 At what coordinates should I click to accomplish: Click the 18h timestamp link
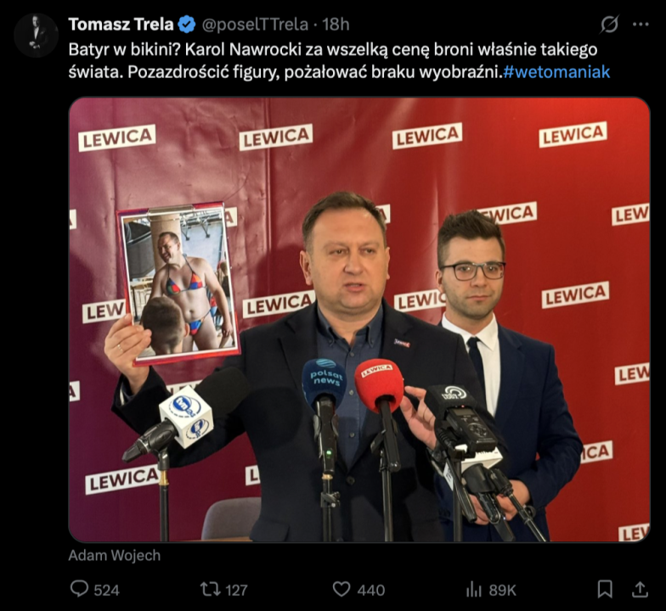[336, 25]
